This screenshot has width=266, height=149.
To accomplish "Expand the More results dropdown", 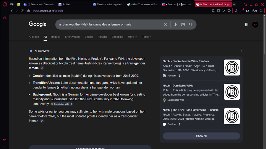I will point(132,37).
